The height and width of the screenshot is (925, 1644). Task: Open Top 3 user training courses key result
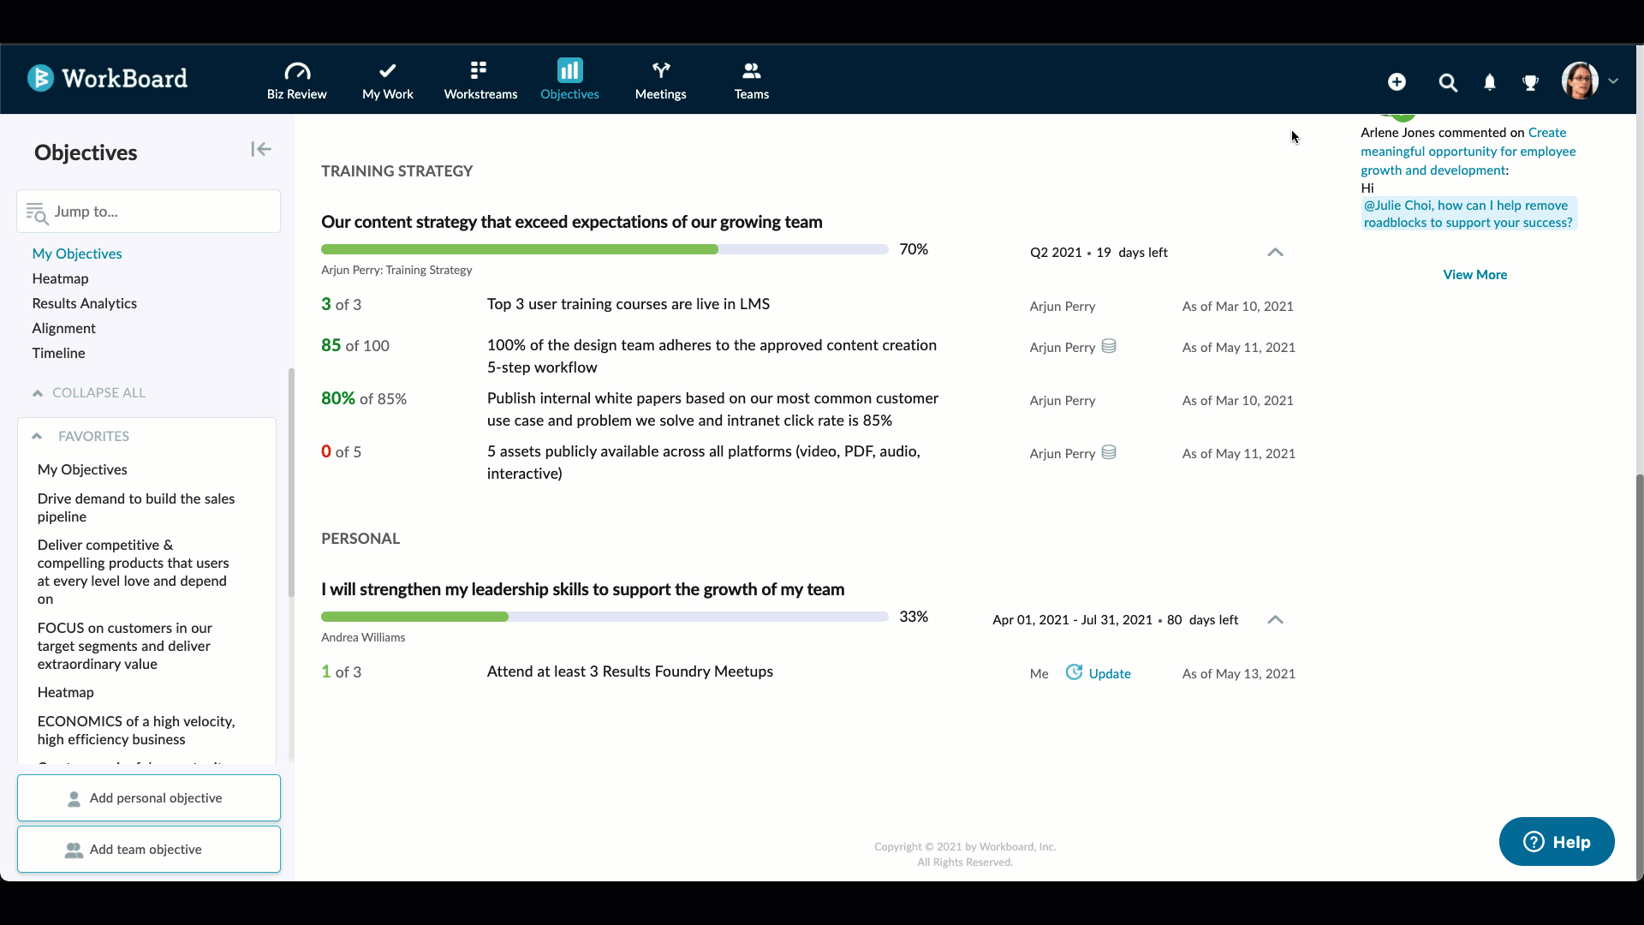(628, 304)
